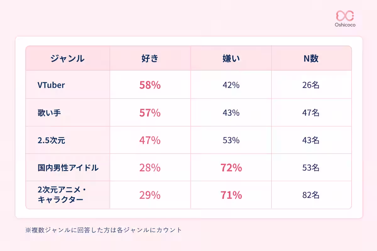
Task: Click the Oshicoco logo icon
Action: [345, 15]
